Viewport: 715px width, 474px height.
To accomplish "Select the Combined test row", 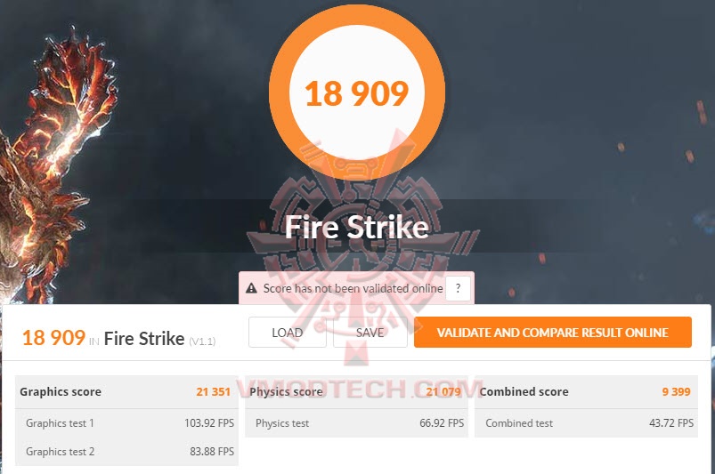I will (586, 423).
